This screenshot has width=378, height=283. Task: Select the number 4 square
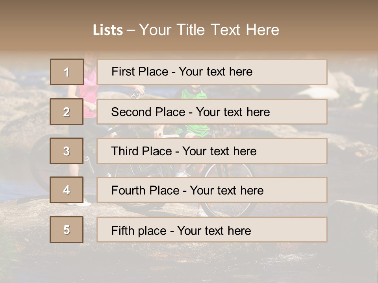click(x=67, y=190)
